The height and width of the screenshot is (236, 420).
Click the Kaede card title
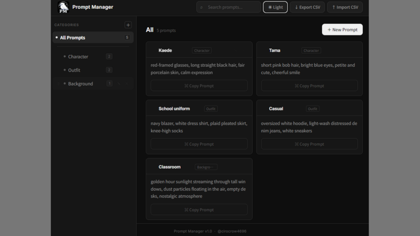[165, 50]
